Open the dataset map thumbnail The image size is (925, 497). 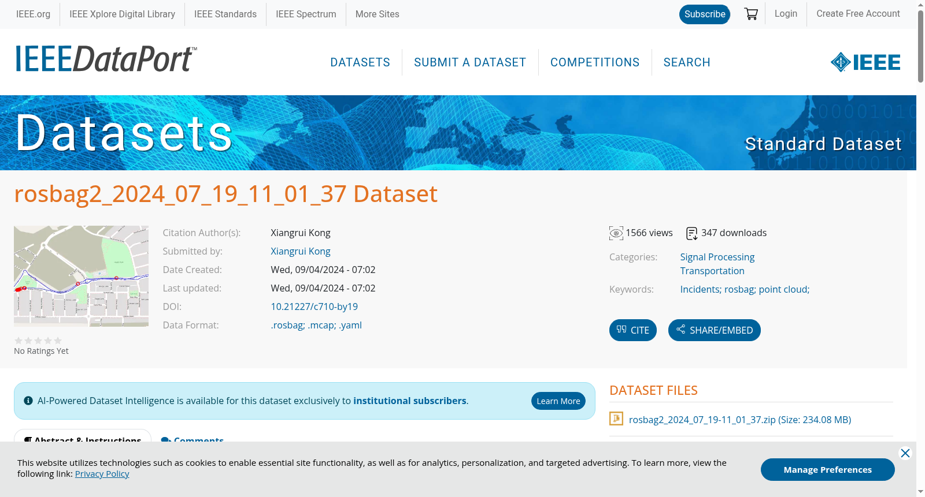tap(81, 276)
